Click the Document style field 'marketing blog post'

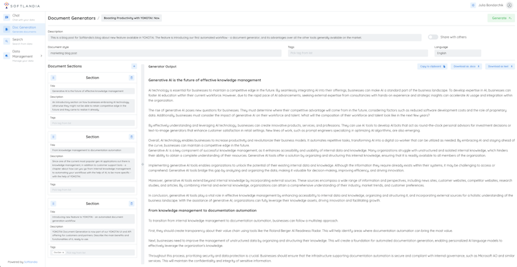[x=165, y=53]
